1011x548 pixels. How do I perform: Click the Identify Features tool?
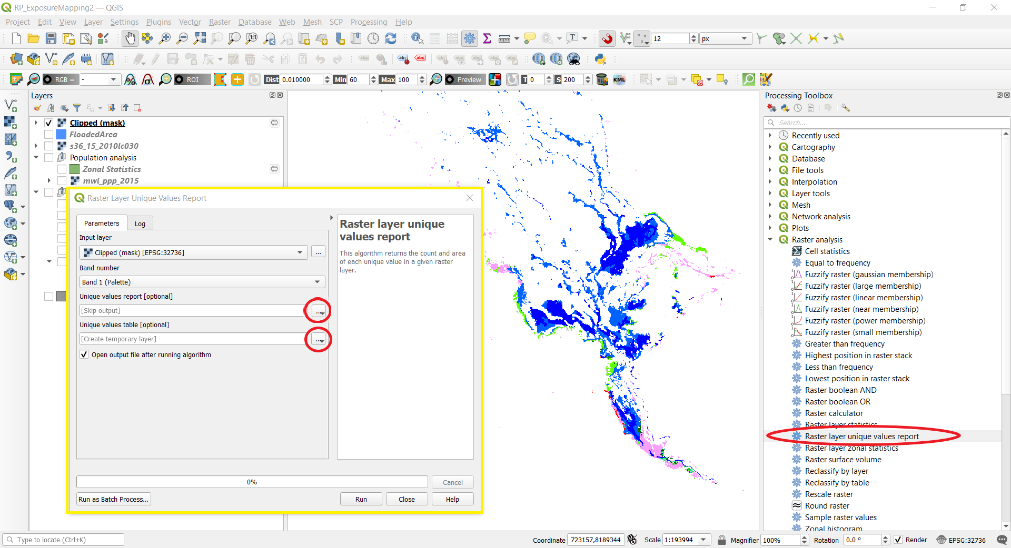tap(417, 38)
